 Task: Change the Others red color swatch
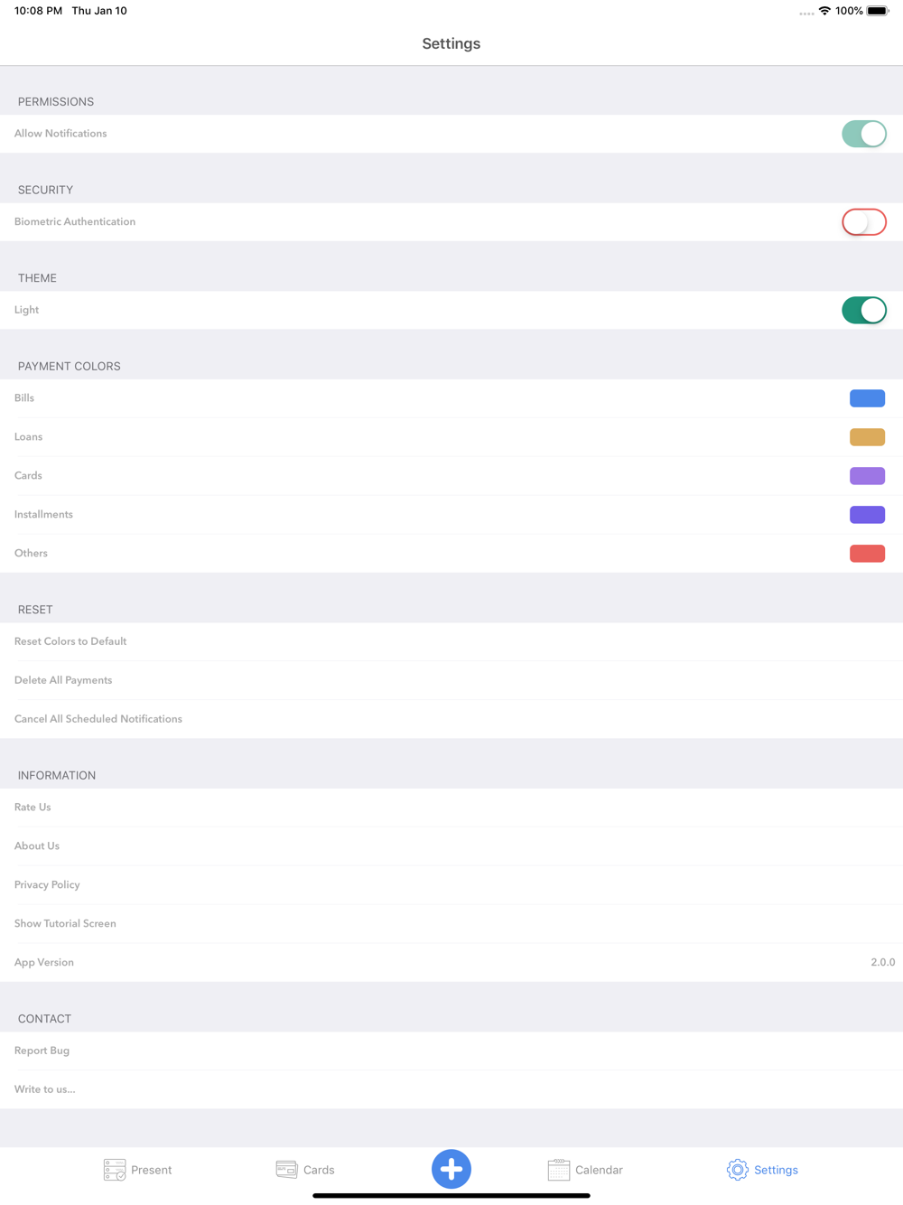pos(867,554)
